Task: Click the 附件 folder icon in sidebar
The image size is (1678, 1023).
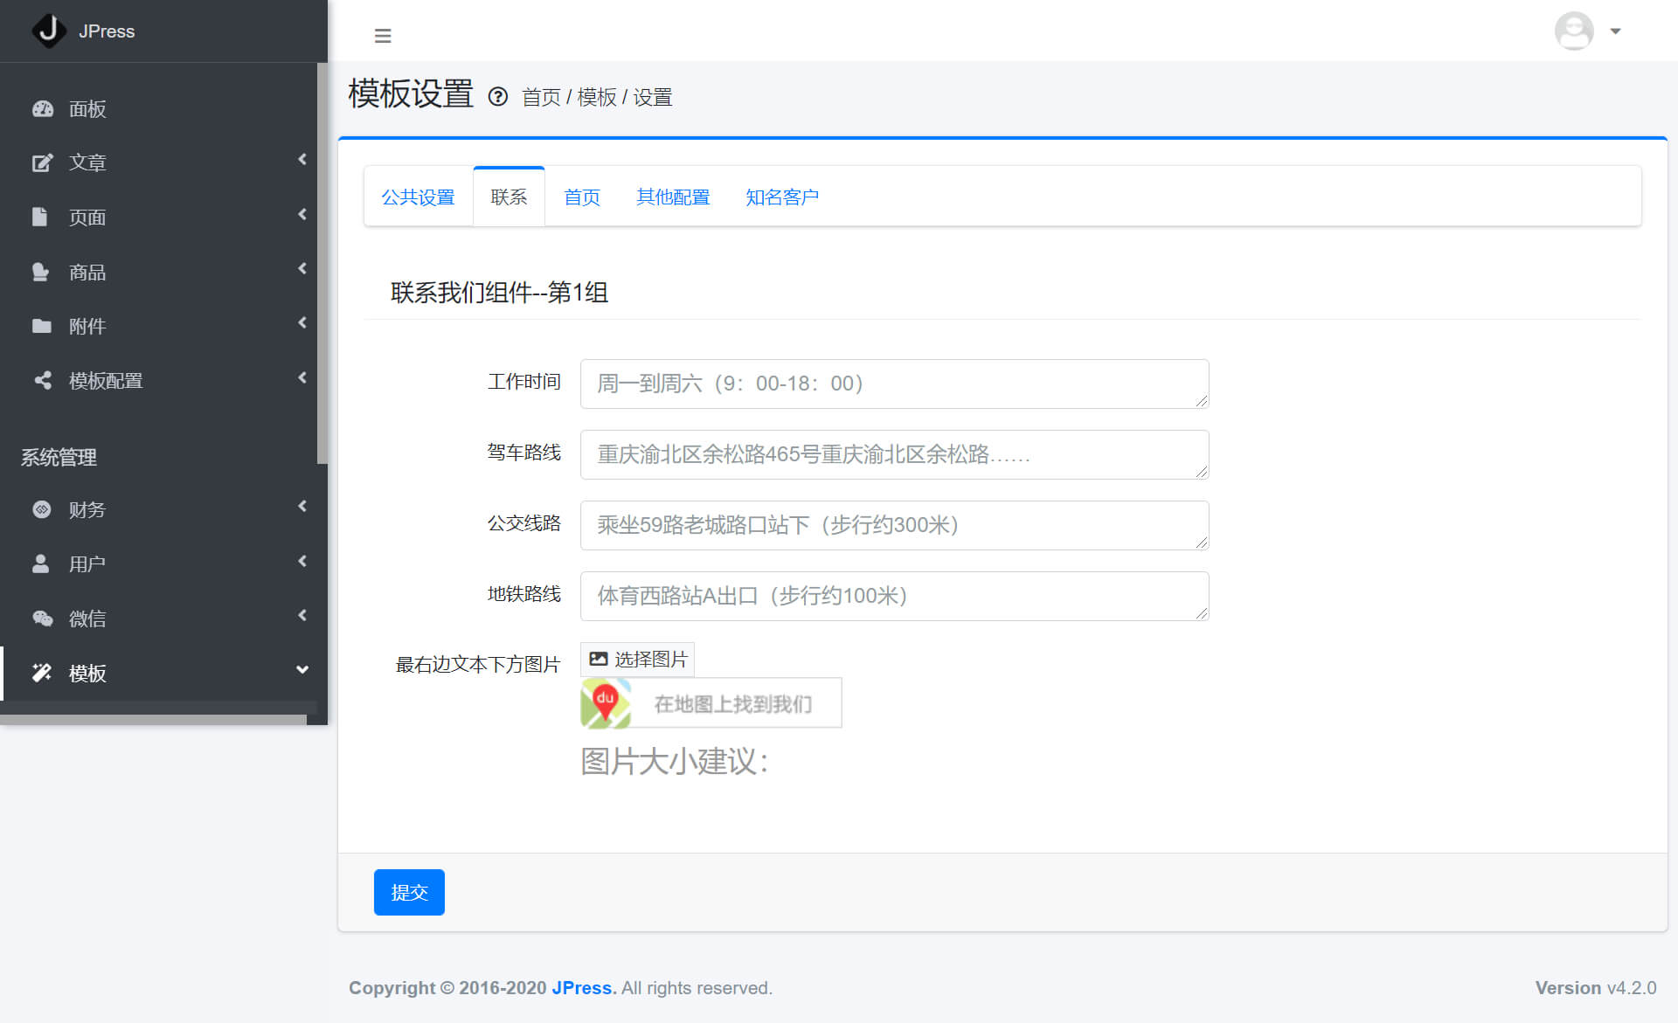Action: click(42, 327)
